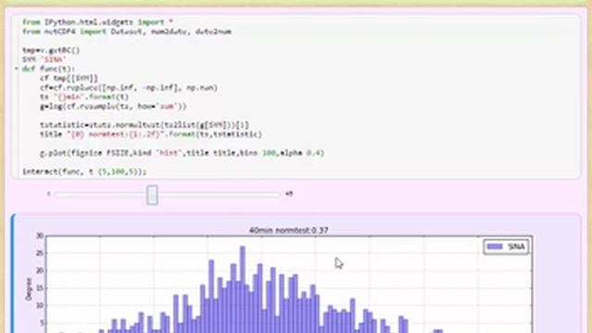Click the SYM='SINA' assignment line

click(x=44, y=59)
